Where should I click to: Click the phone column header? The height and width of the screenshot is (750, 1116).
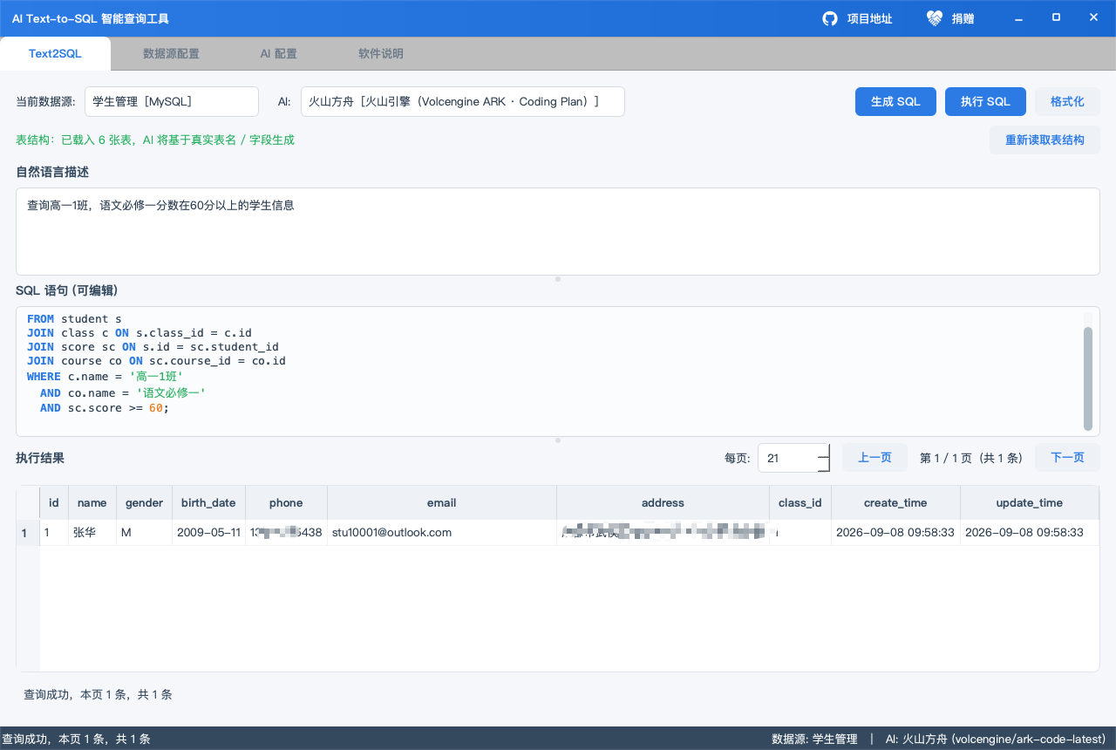pyautogui.click(x=286, y=502)
